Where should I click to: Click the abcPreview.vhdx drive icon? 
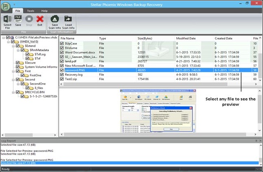click(x=12, y=38)
